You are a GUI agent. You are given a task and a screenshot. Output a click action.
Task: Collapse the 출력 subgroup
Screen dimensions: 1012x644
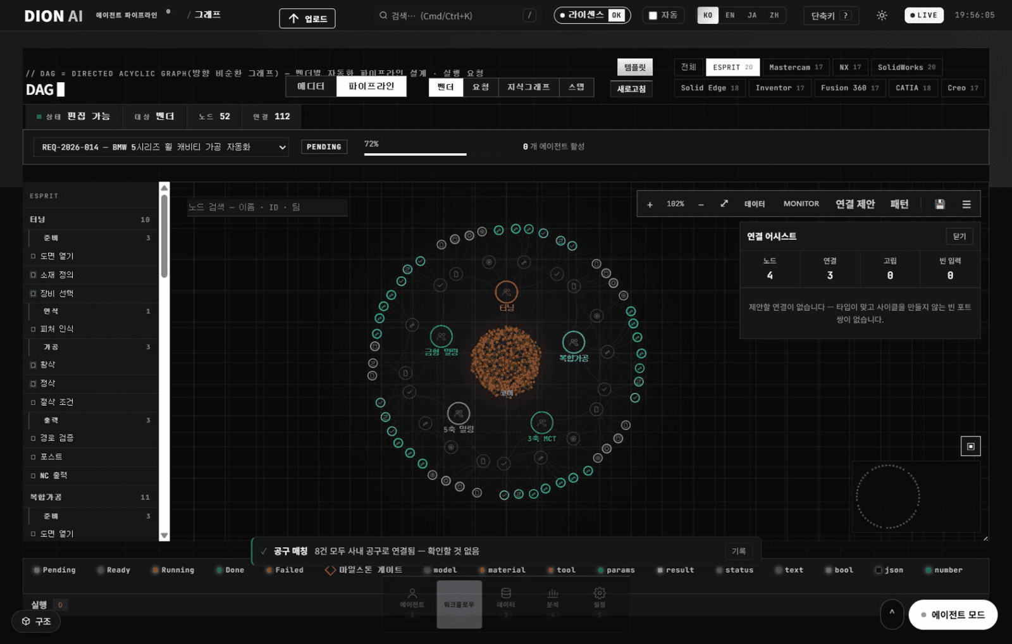(92, 421)
